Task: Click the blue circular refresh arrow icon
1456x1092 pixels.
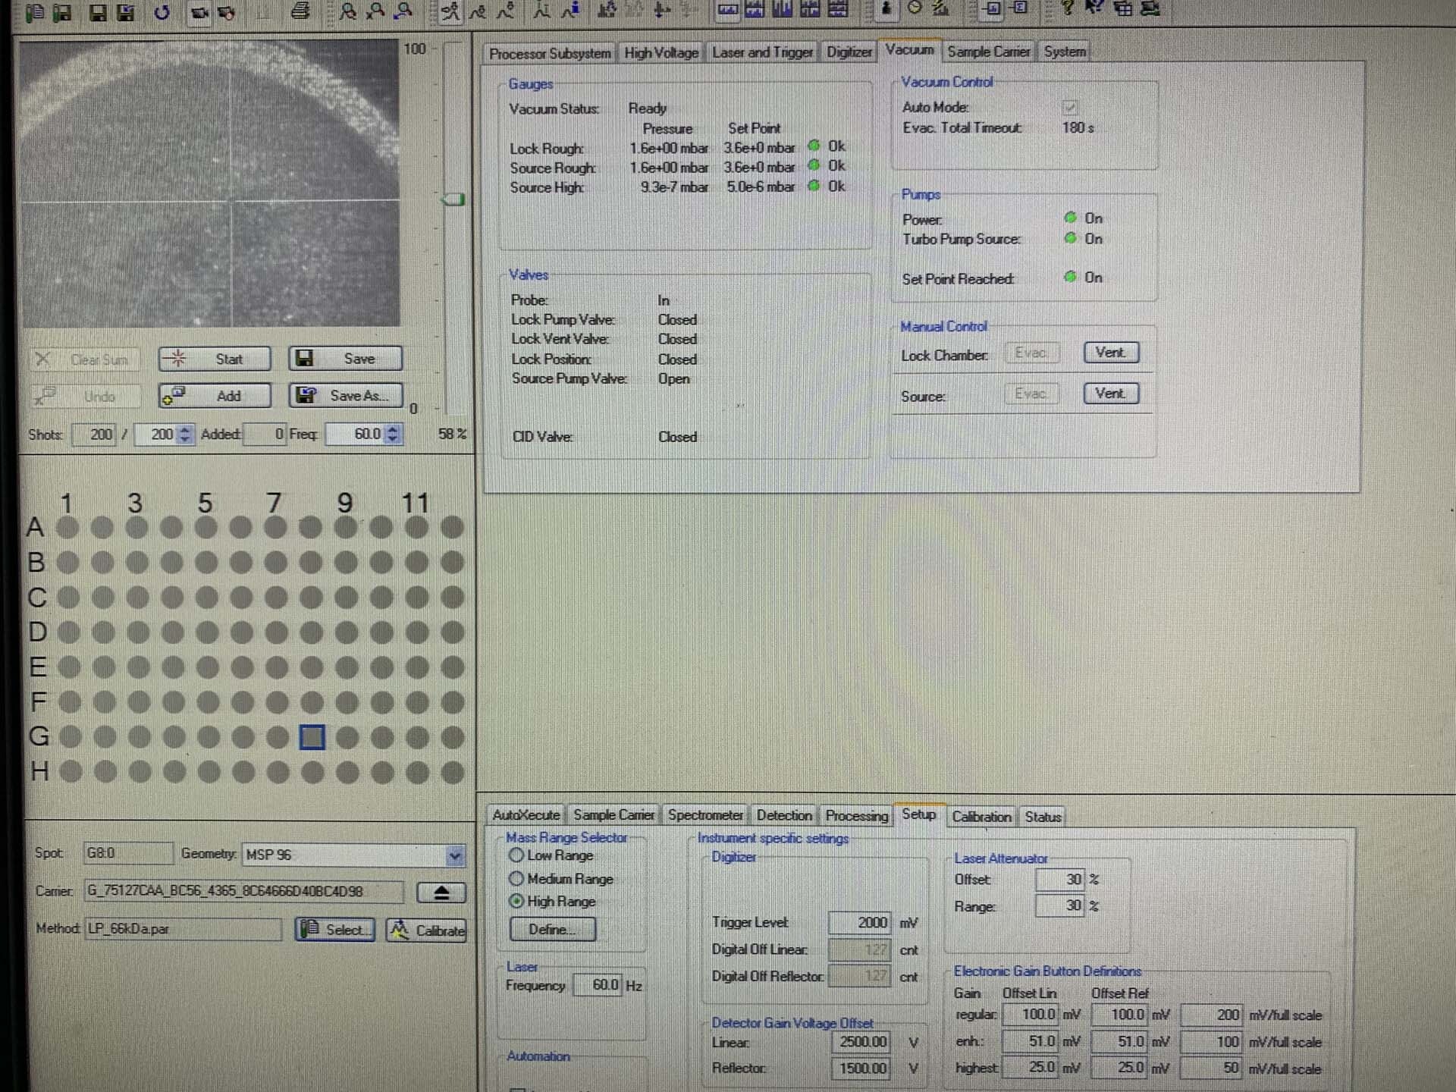Action: [x=162, y=12]
